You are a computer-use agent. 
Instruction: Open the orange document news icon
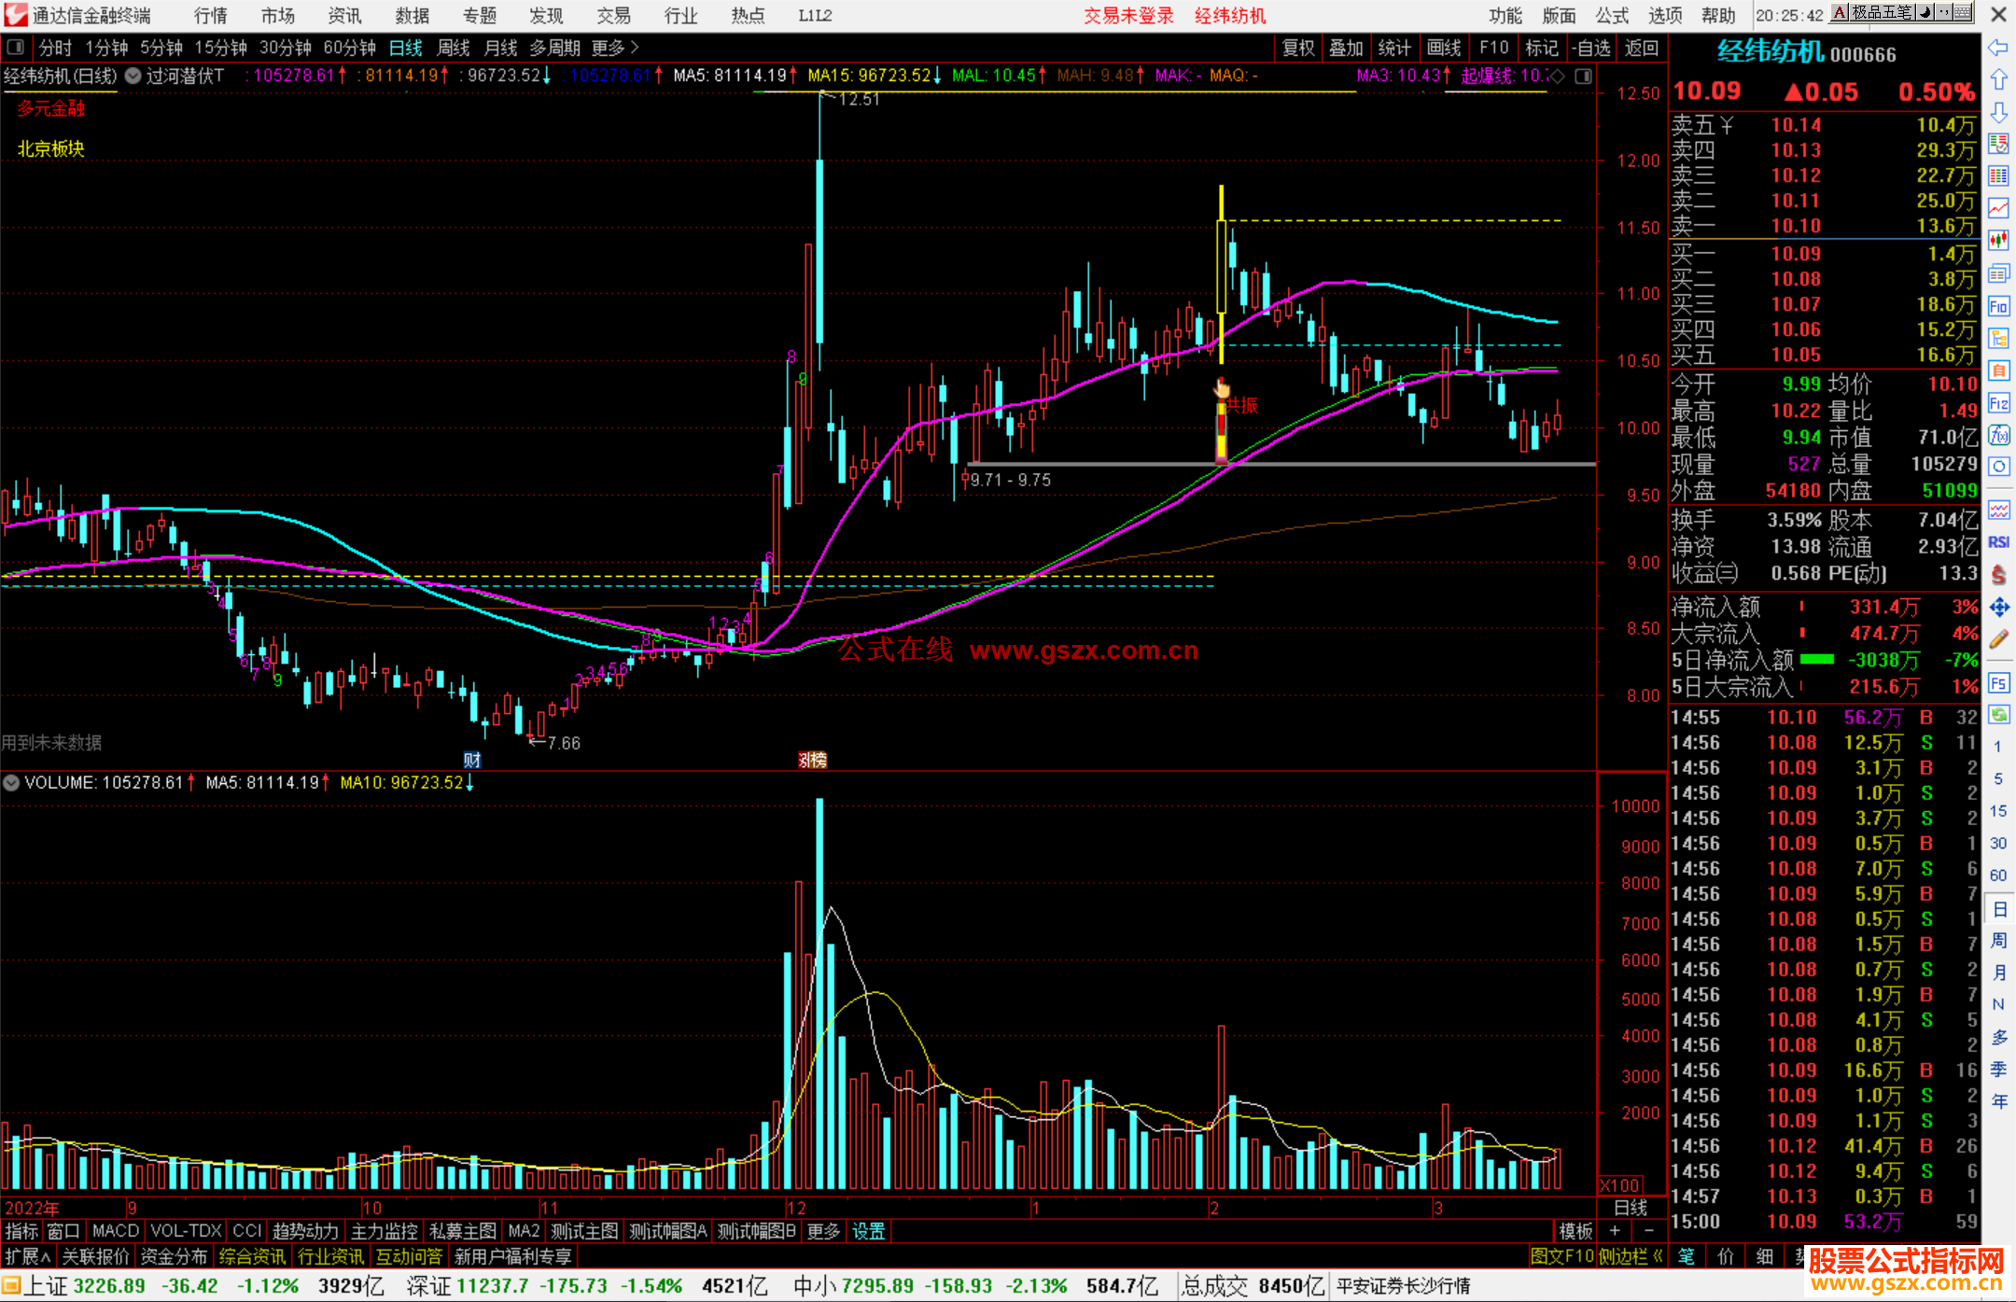click(x=1998, y=371)
